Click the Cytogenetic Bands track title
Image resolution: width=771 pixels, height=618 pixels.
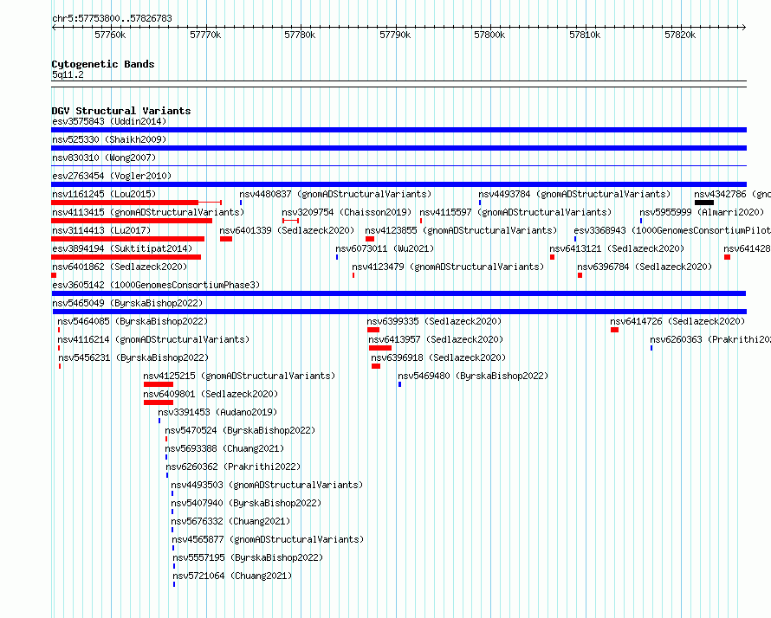(x=103, y=64)
